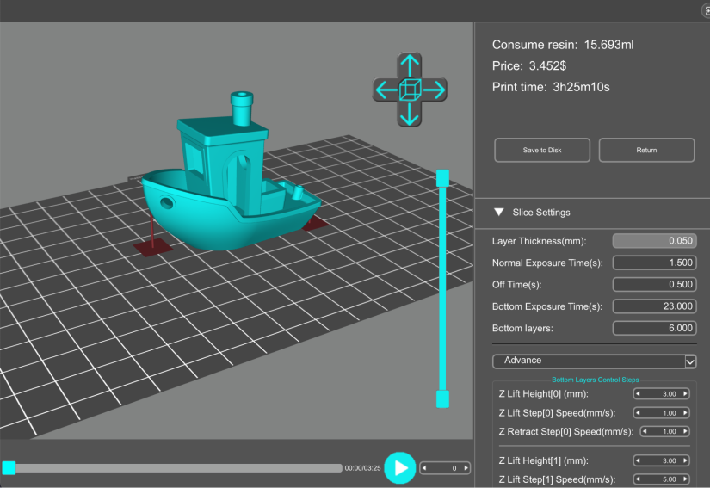This screenshot has height=488, width=710.
Task: Increase the layer number with right arrow
Action: point(466,468)
